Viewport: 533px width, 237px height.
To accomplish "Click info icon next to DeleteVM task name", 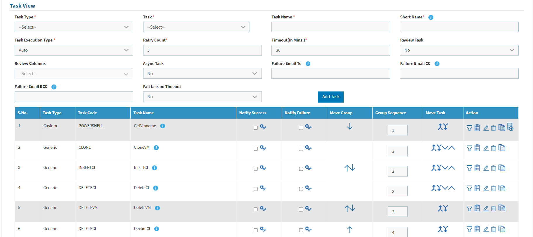I will pos(157,208).
